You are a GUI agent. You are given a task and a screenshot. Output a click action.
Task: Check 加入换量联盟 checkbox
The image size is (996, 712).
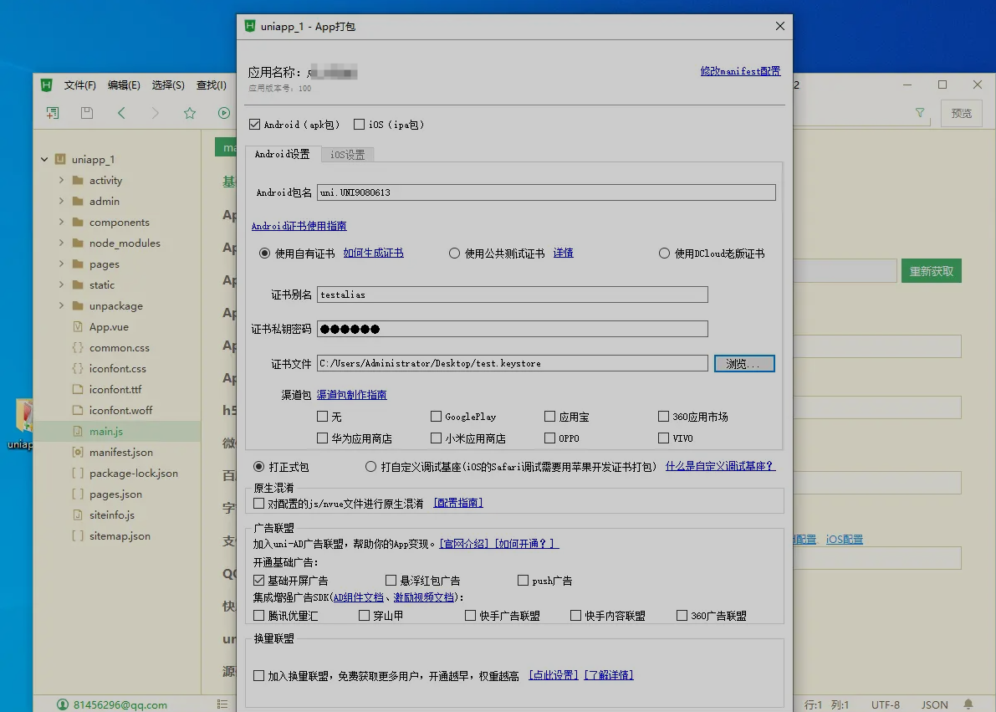click(258, 676)
